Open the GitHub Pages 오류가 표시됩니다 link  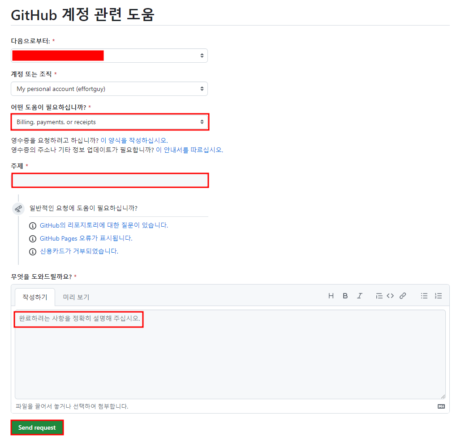tap(86, 238)
